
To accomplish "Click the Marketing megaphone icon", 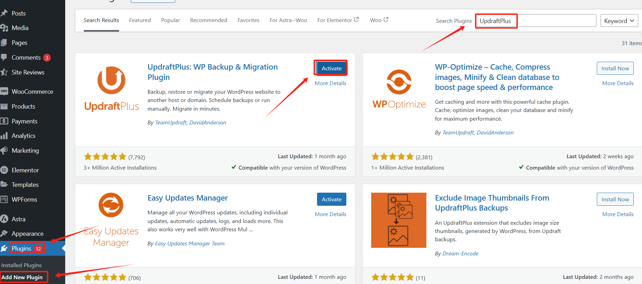I will pos(4,151).
